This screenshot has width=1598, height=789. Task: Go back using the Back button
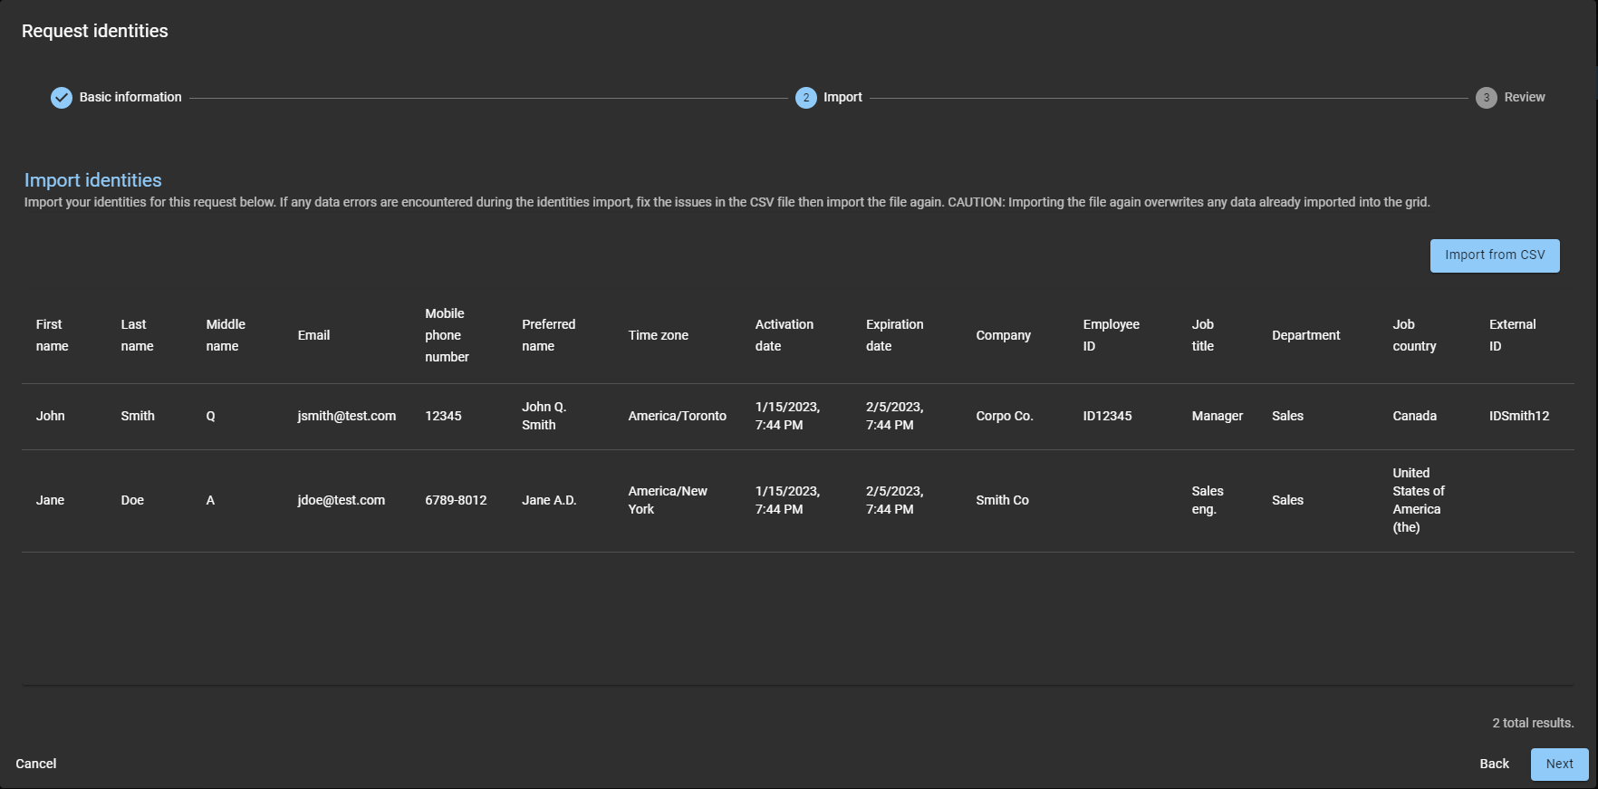(x=1494, y=764)
